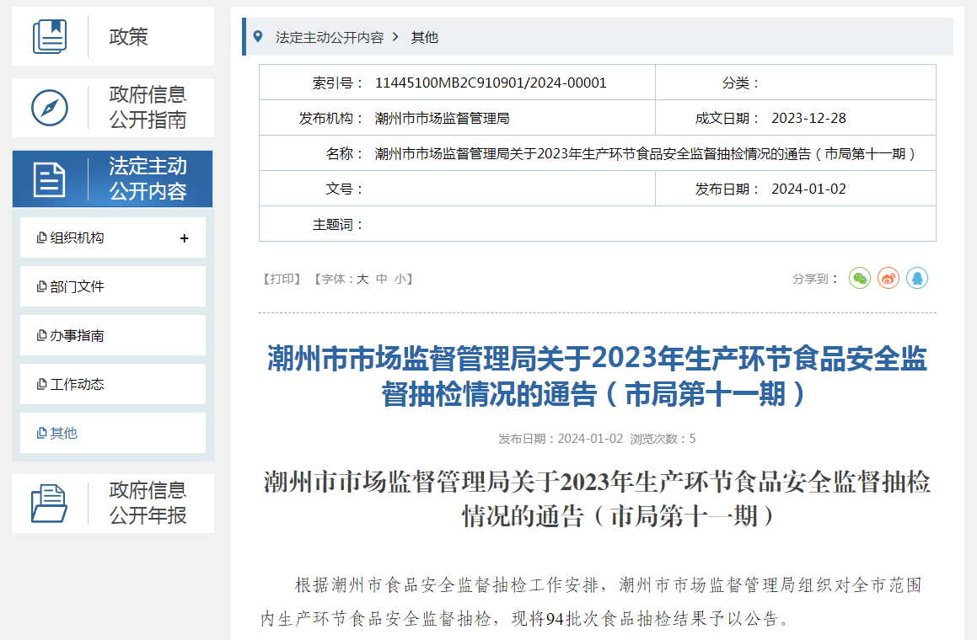Image resolution: width=977 pixels, height=640 pixels.
Task: Click 其他 in the breadcrumb
Action: (424, 37)
